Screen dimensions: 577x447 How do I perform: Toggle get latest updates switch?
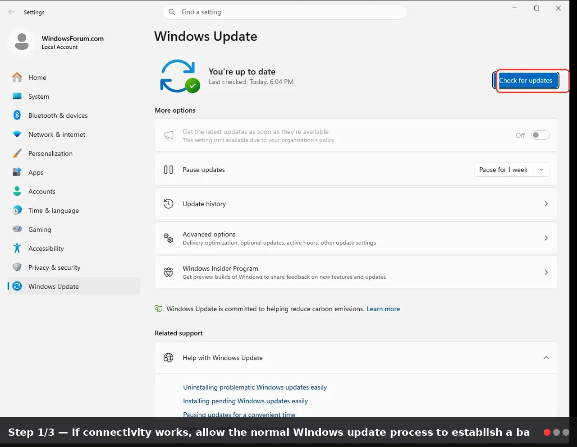pos(540,135)
